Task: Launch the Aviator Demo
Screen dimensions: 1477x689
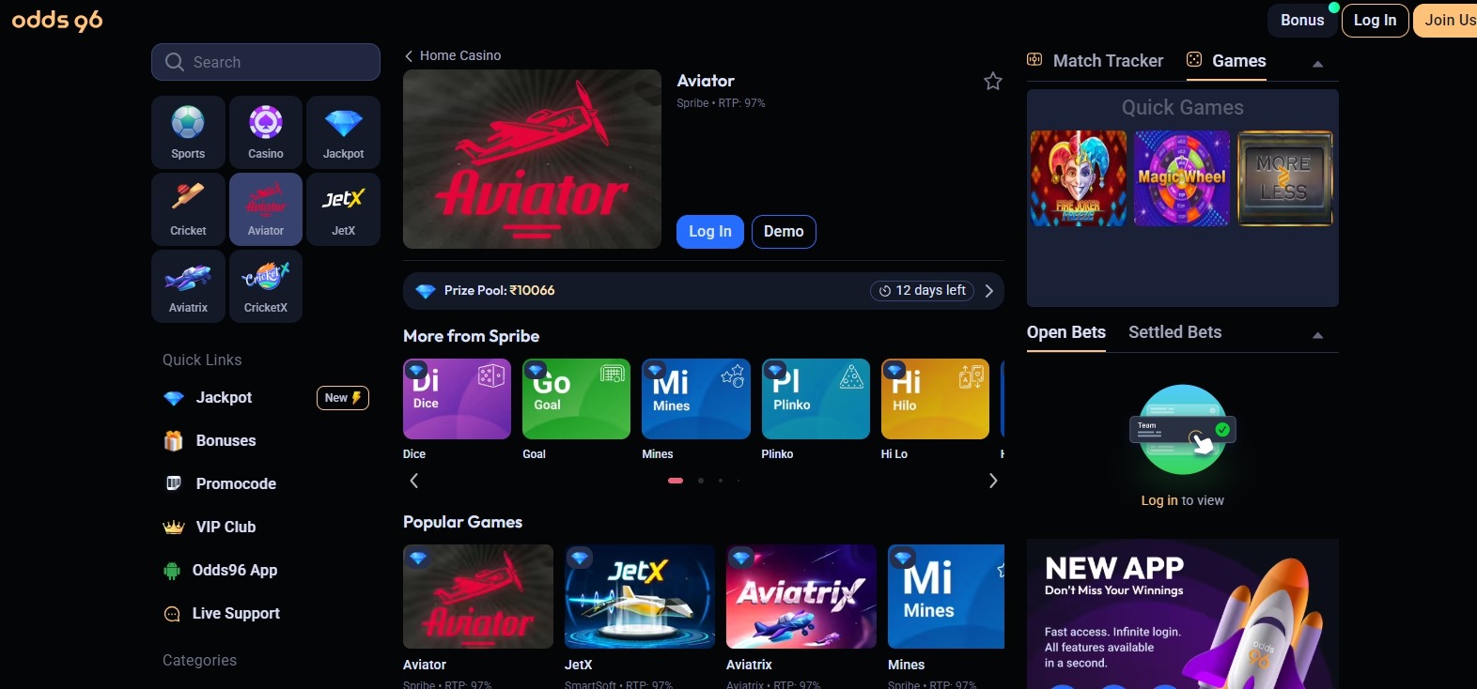Action: 784,232
